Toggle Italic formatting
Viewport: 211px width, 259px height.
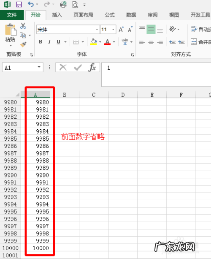tap(49, 42)
